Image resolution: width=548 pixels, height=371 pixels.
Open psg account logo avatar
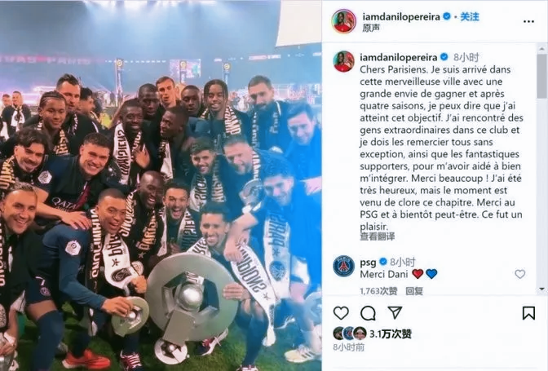(x=343, y=266)
